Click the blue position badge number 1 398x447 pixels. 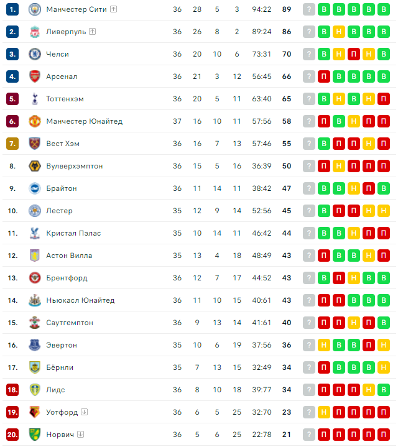click(x=12, y=9)
